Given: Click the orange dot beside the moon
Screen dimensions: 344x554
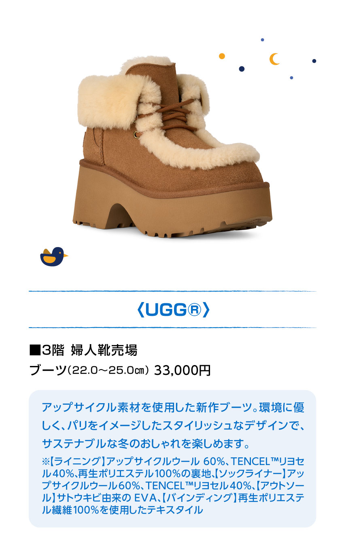Looking at the screenshot, I should [222, 56].
